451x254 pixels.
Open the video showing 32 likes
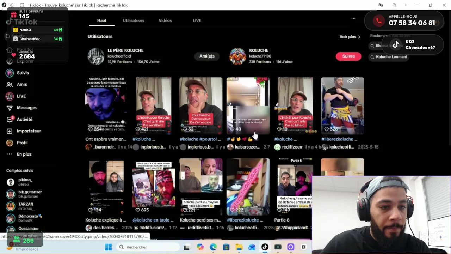click(x=200, y=106)
